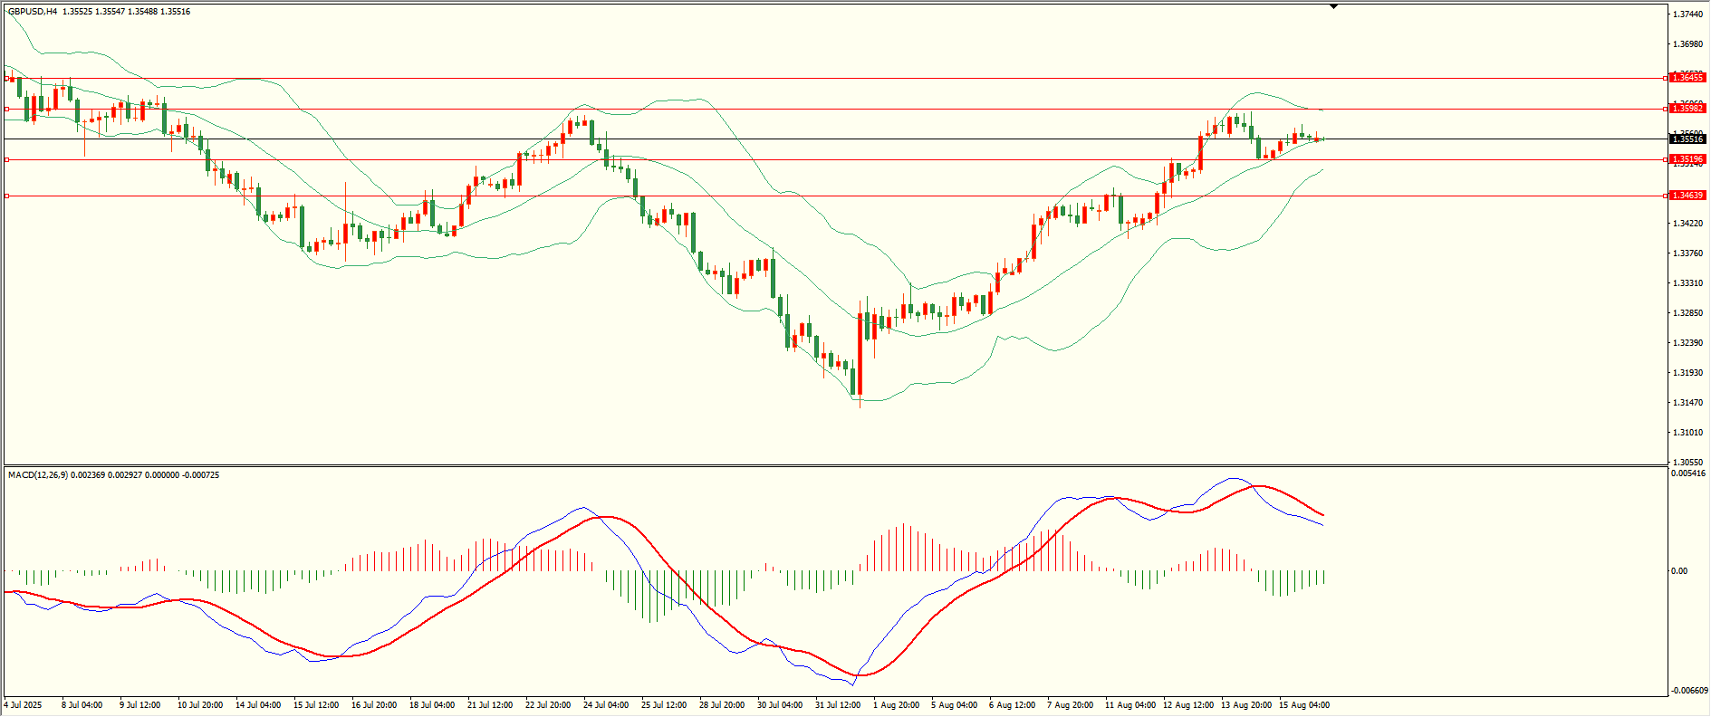Select the left handle of the 1.36455 line
The height and width of the screenshot is (717, 1711).
(x=6, y=78)
